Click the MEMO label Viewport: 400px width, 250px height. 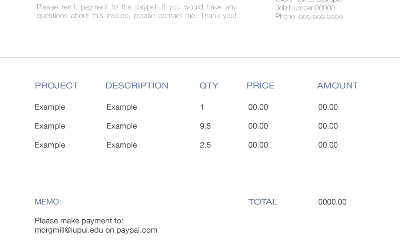(48, 202)
